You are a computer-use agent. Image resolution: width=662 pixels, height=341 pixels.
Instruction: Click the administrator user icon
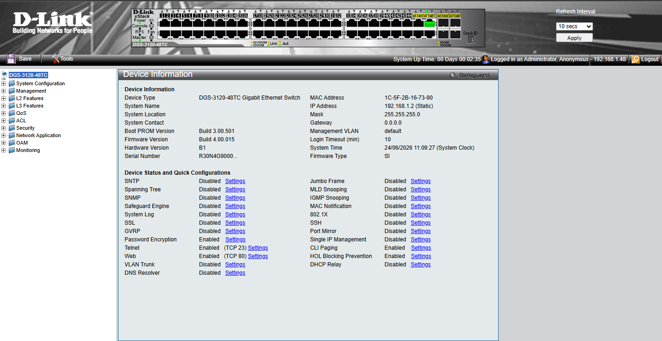pyautogui.click(x=486, y=59)
